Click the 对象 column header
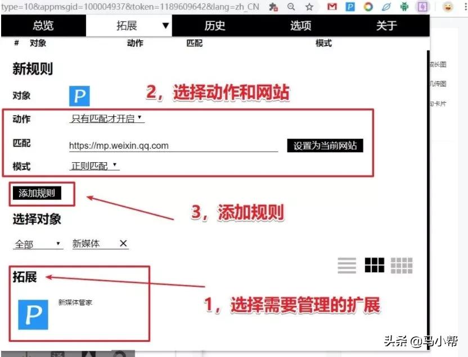This screenshot has height=357, width=468. 38,43
